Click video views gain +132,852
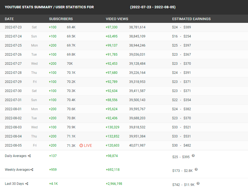This screenshot has height=192, width=248. click(112, 136)
